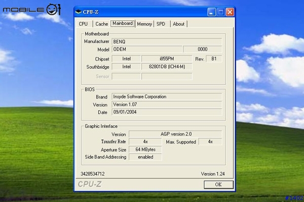This screenshot has height=202, width=304.
Task: Select the Mainboard tab
Action: pyautogui.click(x=123, y=23)
